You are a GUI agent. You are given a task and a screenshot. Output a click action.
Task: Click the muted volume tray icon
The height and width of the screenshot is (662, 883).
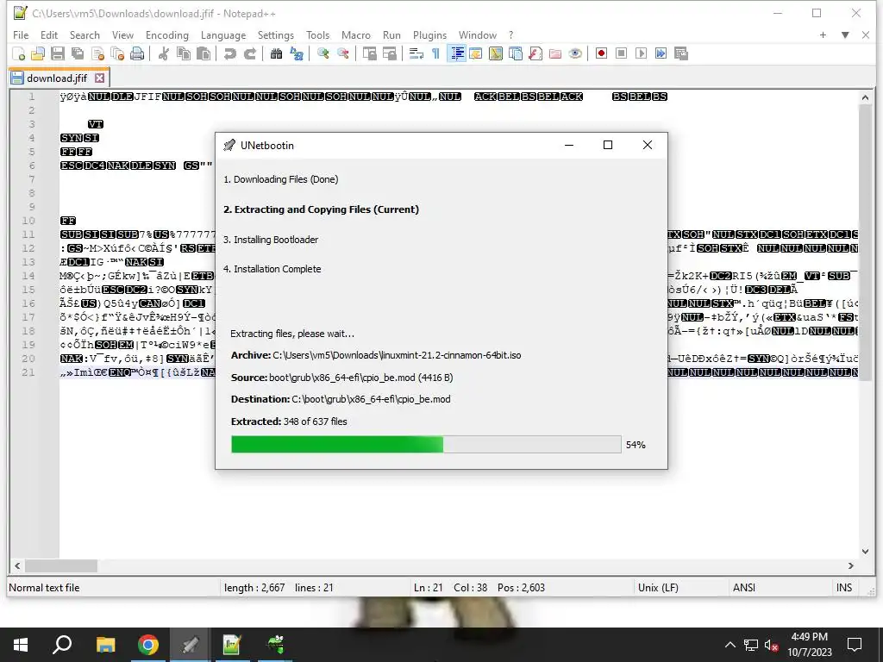coord(772,645)
